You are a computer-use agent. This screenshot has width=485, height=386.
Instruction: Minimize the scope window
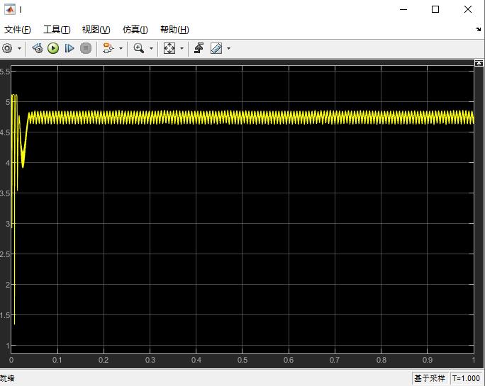403,10
